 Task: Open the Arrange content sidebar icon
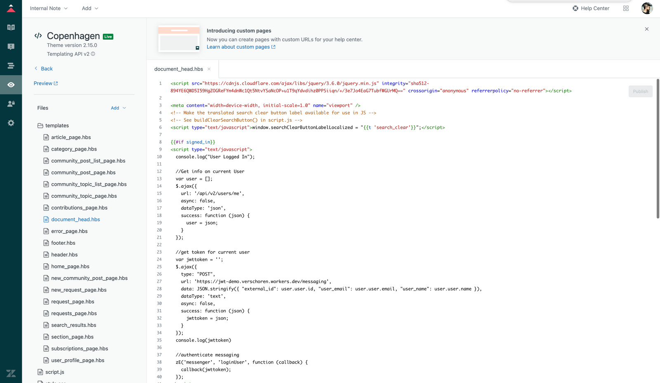(x=11, y=66)
